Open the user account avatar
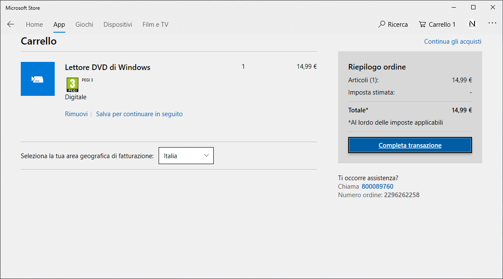 472,24
